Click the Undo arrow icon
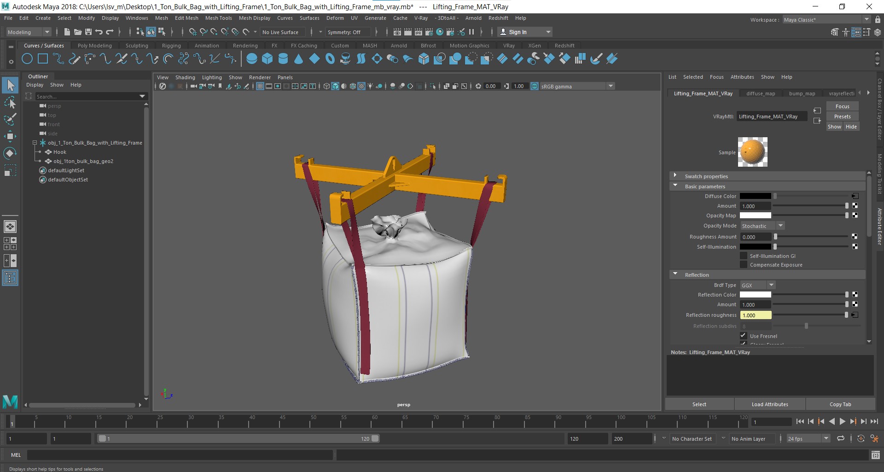The image size is (884, 472). [99, 32]
